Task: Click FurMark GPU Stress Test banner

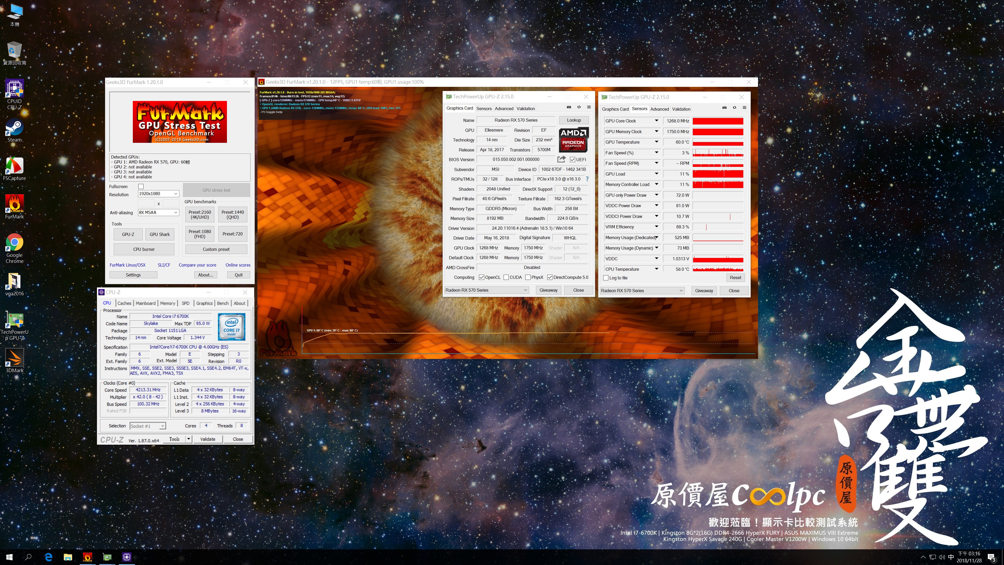Action: pos(180,122)
